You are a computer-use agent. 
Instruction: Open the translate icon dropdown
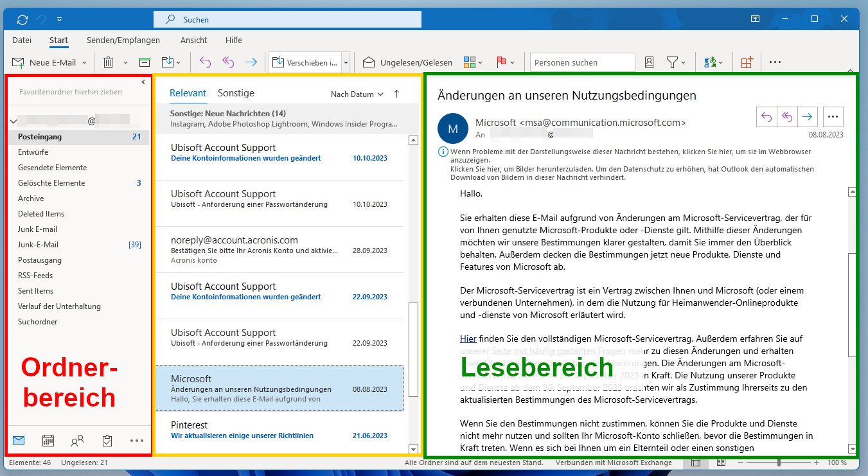coord(713,62)
